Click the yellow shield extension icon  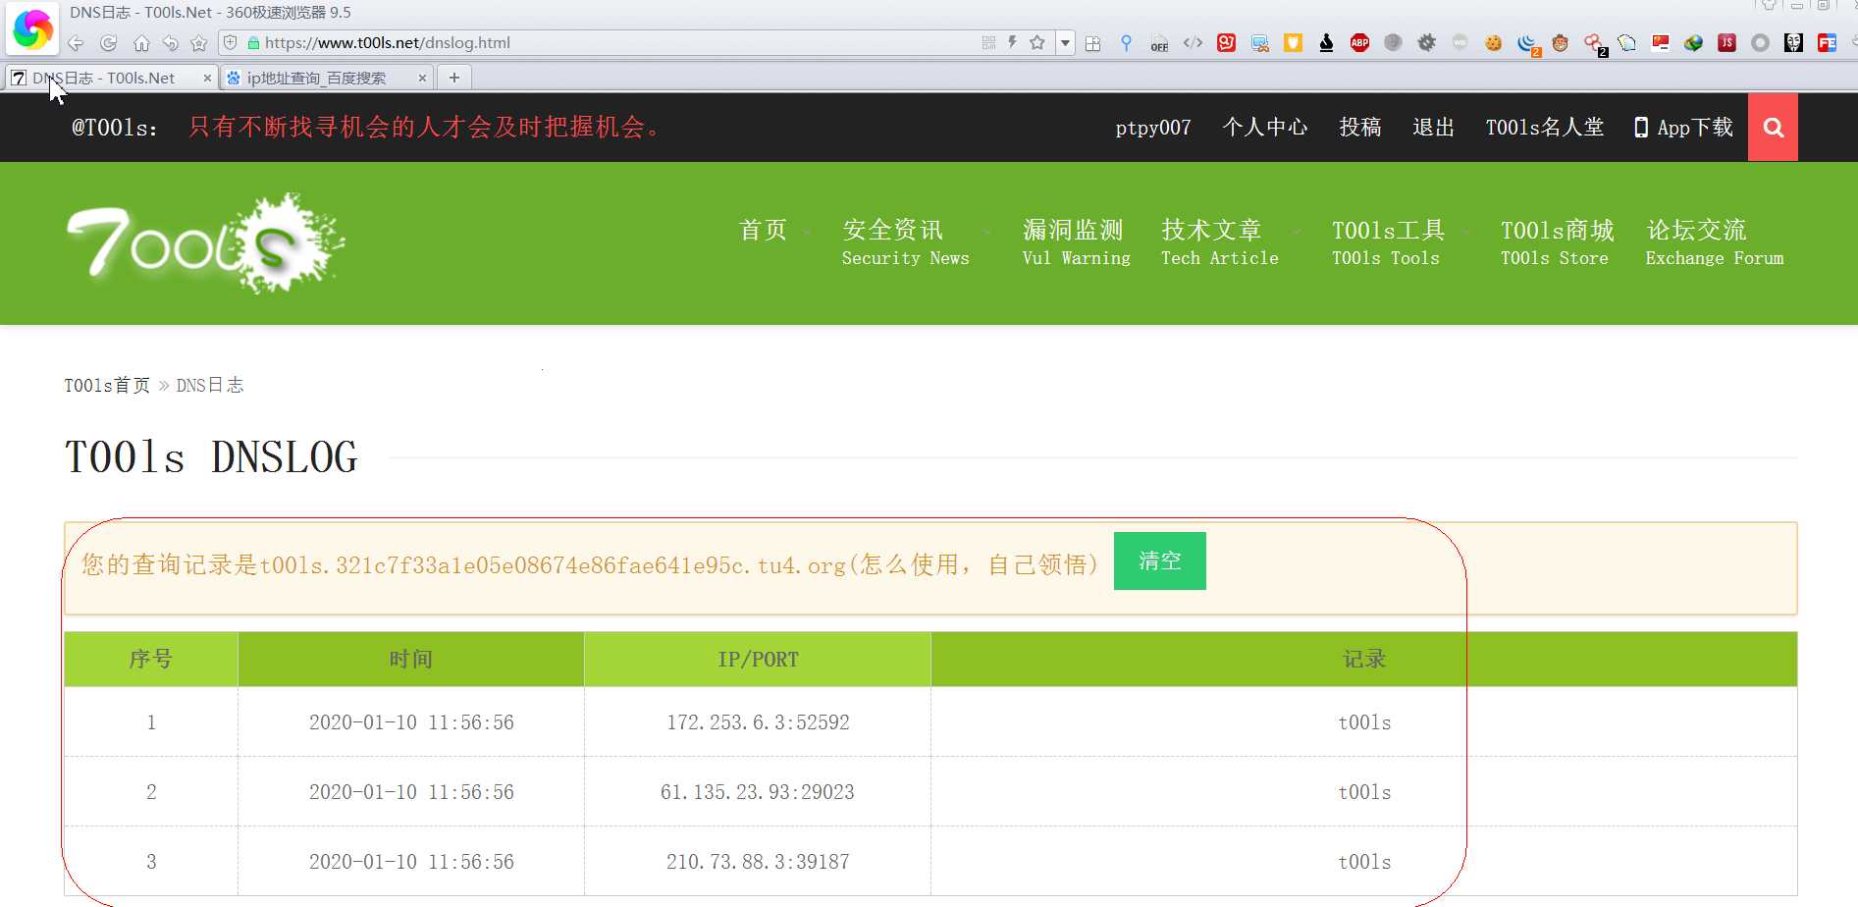point(1294,43)
